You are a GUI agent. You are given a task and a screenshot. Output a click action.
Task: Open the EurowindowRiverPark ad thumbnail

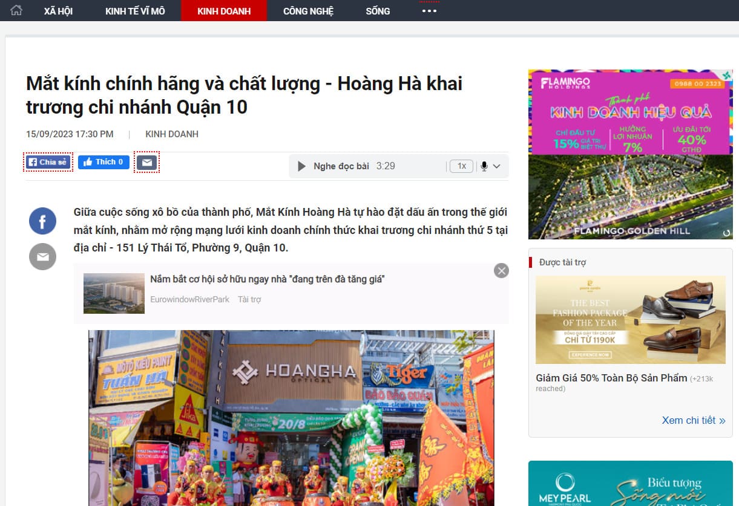coord(114,293)
